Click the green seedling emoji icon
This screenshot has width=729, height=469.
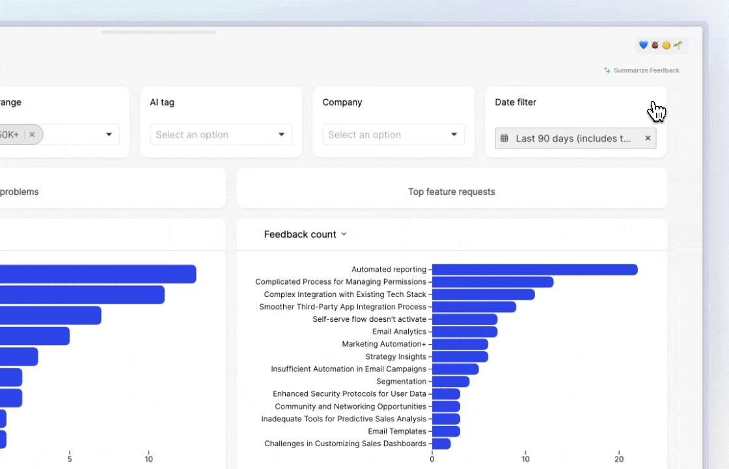[x=678, y=45]
